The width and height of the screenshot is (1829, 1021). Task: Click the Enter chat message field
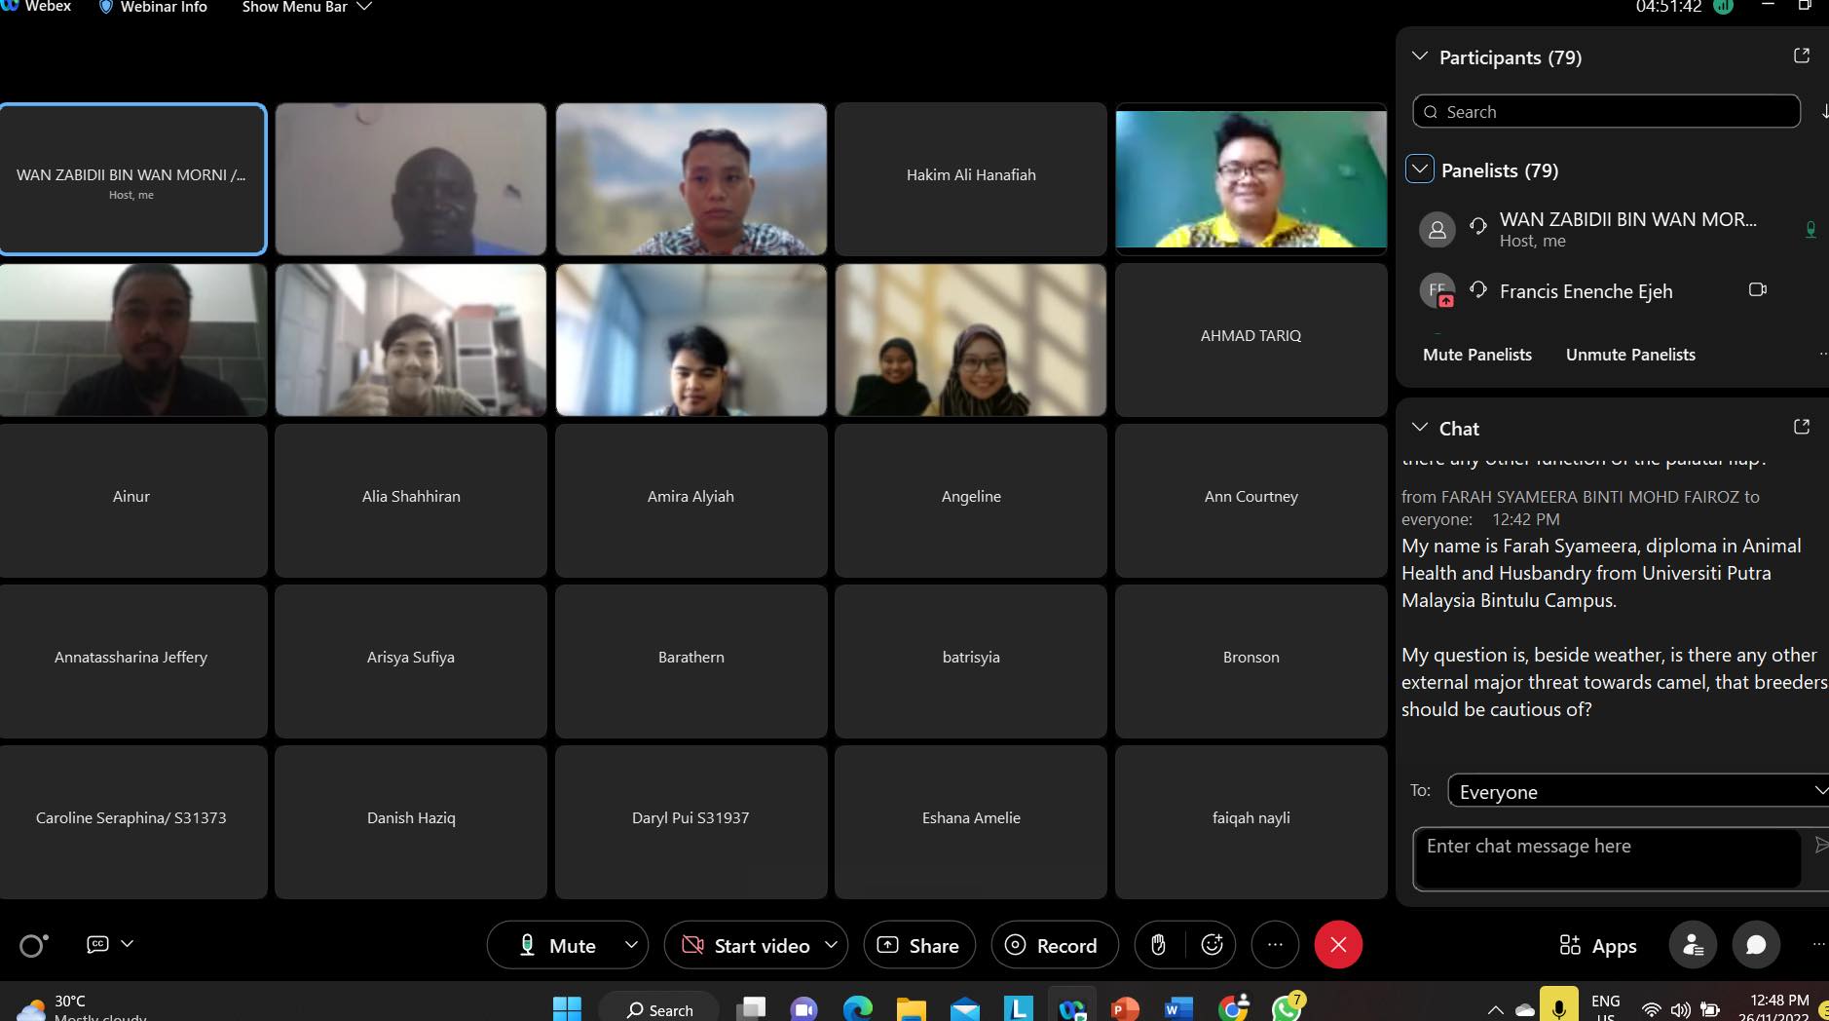pyautogui.click(x=1606, y=858)
